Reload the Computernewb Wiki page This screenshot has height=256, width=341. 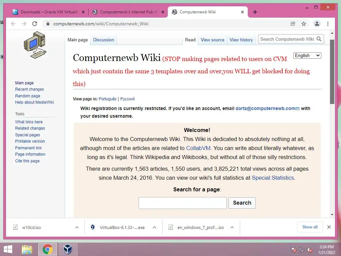(x=35, y=24)
